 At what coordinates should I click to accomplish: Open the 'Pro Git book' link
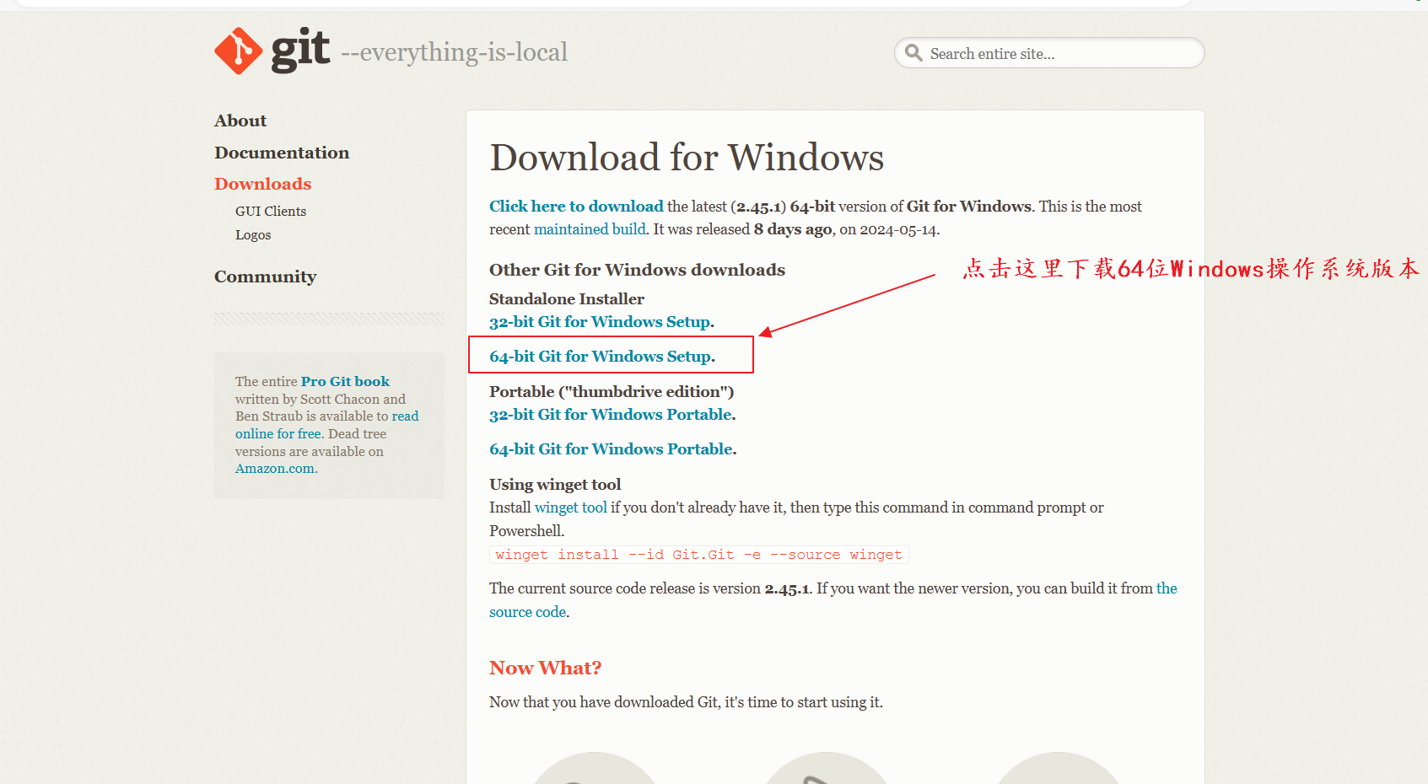(345, 382)
